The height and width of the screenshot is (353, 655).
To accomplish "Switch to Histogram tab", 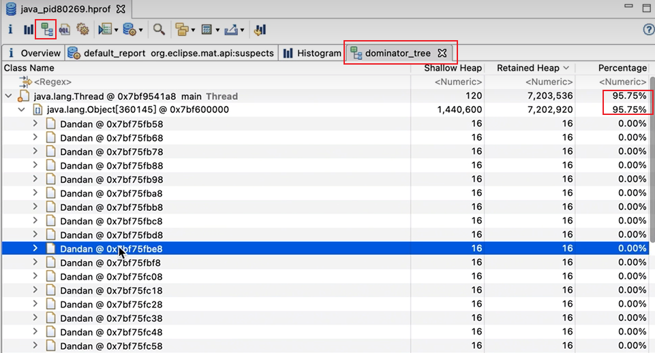I will pyautogui.click(x=312, y=53).
